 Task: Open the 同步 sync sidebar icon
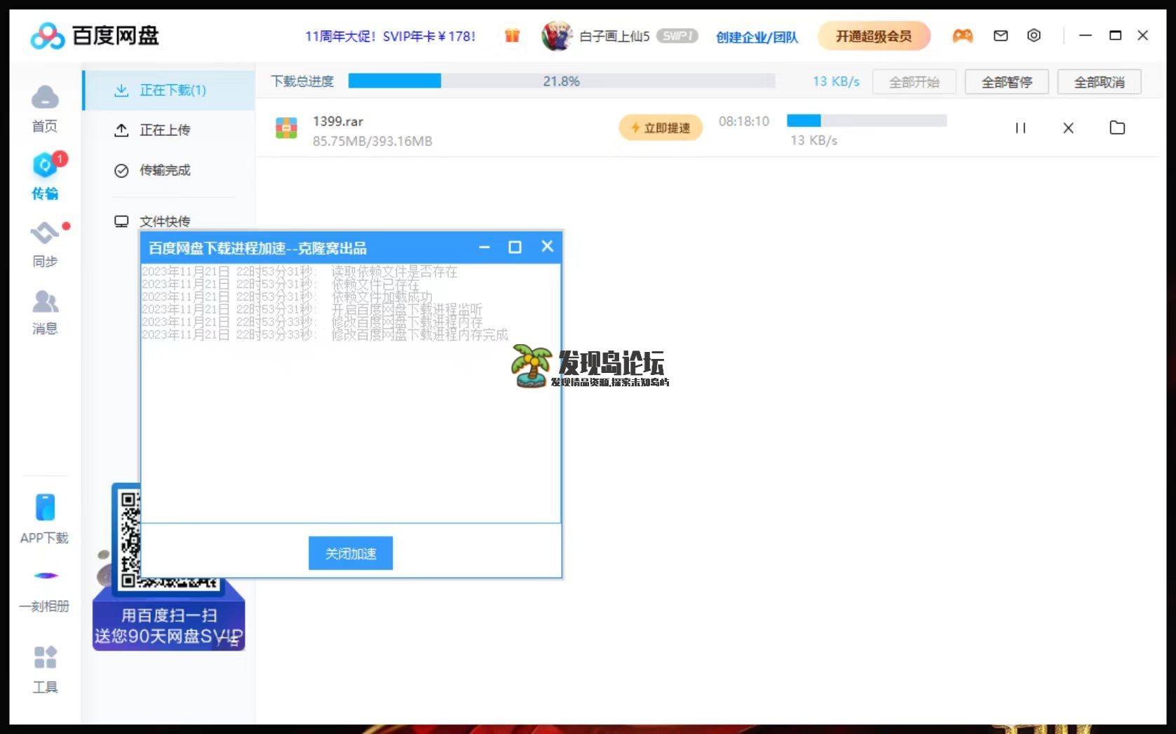tap(45, 233)
